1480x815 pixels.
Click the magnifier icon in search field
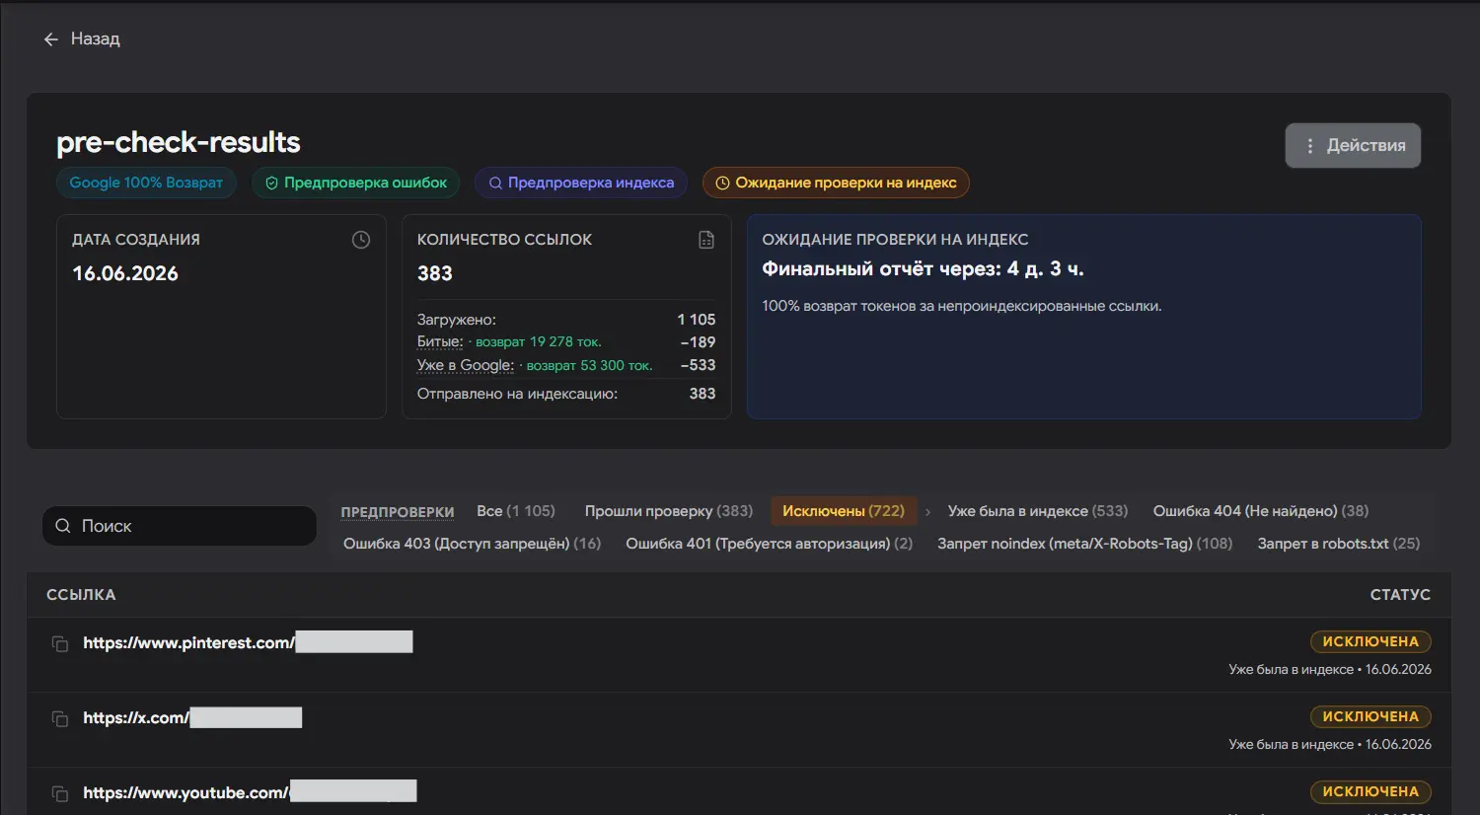(63, 526)
